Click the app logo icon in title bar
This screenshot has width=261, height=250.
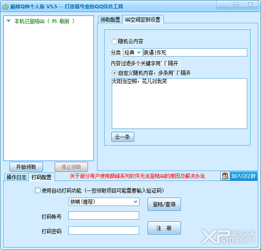tap(5, 7)
